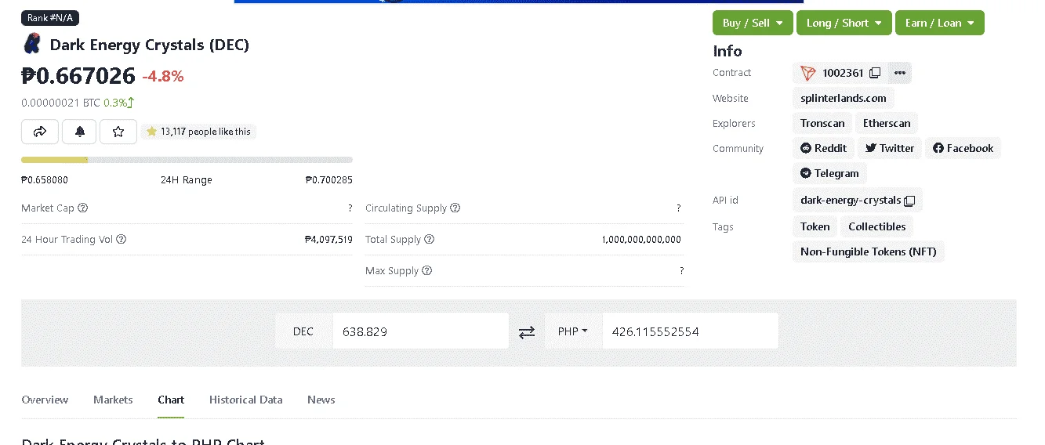The height and width of the screenshot is (445, 1045).
Task: Open the Facebook community link
Action: click(x=963, y=148)
